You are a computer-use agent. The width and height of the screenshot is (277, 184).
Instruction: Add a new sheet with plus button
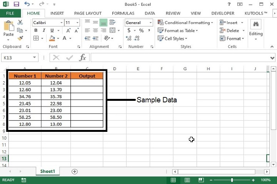[x=75, y=171]
